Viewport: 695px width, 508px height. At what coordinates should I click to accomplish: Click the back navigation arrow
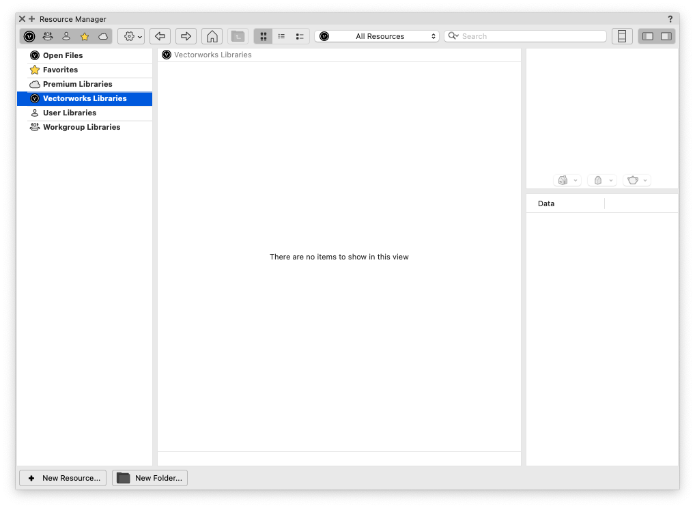click(160, 36)
